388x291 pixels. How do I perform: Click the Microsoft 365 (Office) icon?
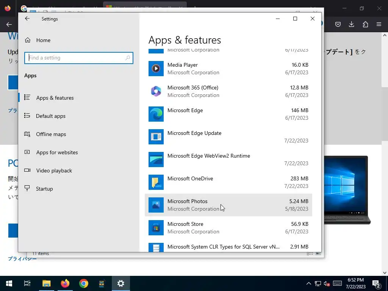pos(156,91)
